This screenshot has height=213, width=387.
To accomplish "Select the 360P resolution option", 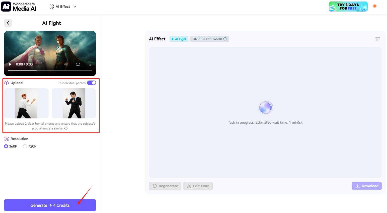I will (x=6, y=146).
